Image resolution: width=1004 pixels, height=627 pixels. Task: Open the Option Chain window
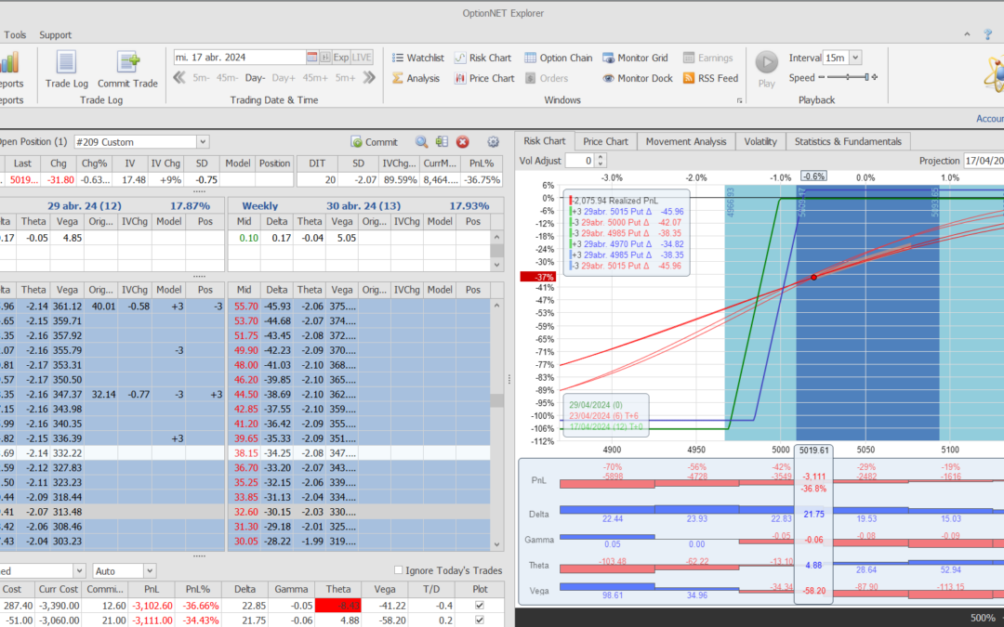click(x=558, y=58)
